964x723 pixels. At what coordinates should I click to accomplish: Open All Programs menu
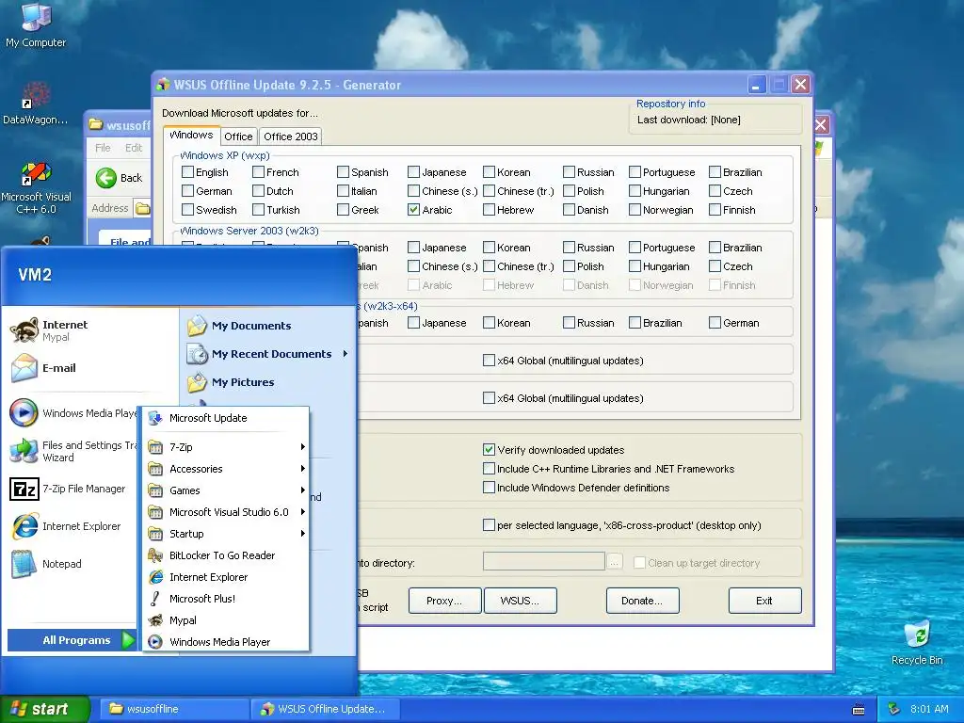coord(72,640)
